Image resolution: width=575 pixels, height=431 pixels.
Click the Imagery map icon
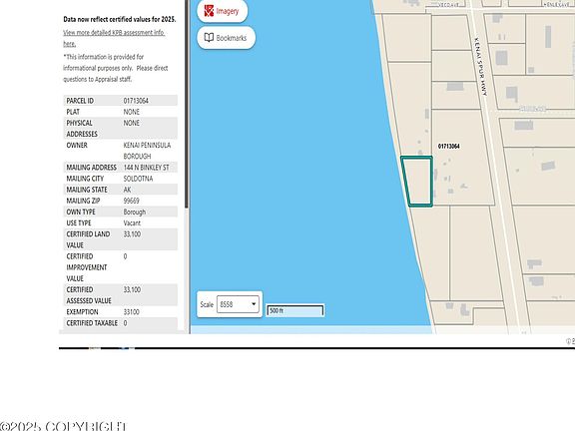[x=209, y=11]
